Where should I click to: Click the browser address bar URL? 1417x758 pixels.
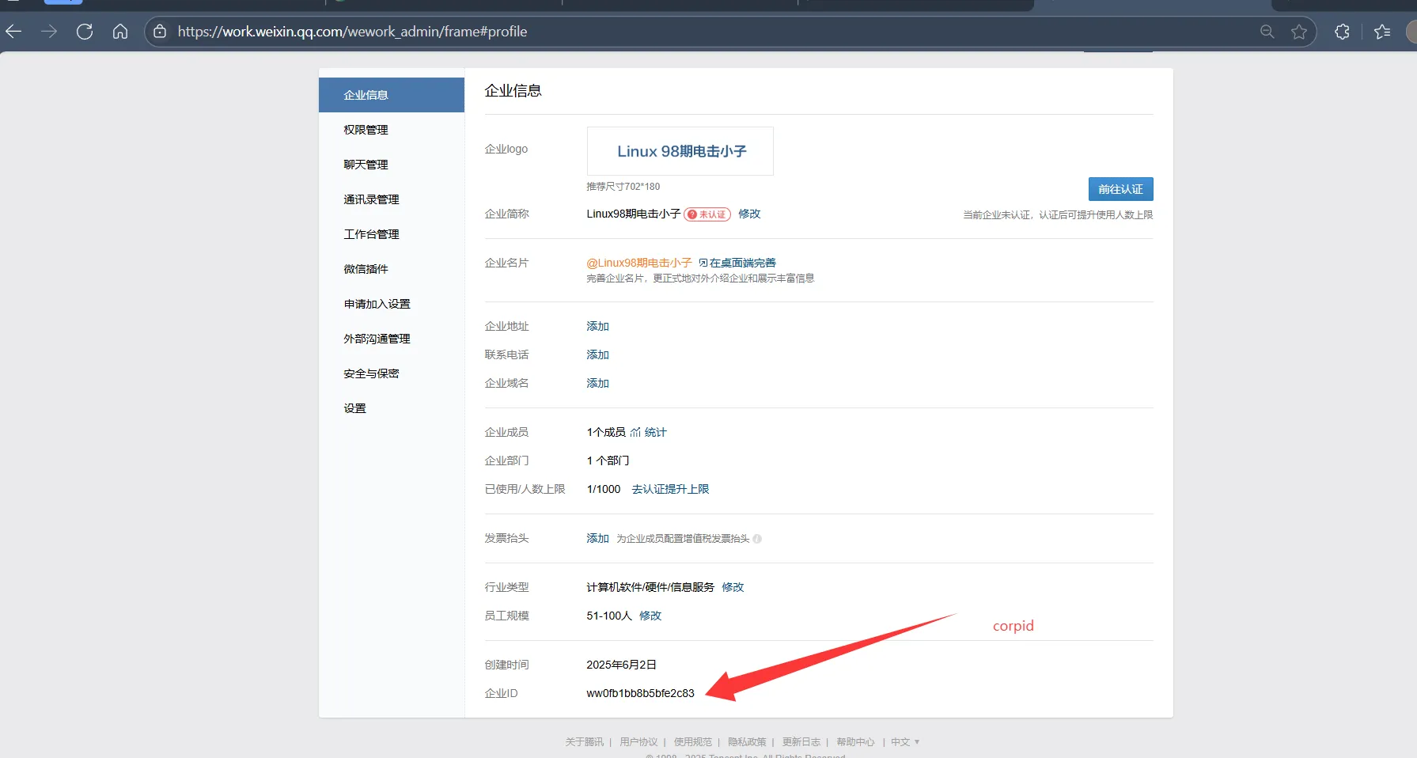point(352,32)
